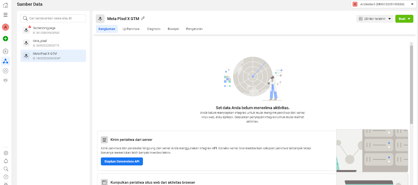This screenshot has width=418, height=185.
Task: Click the calendar icon in date range selector
Action: [x=361, y=19]
